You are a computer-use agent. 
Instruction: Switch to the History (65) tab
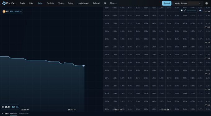24,114
